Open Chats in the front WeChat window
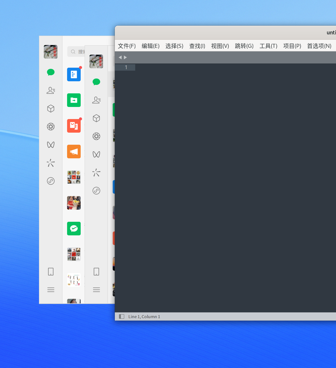336x368 pixels. pyautogui.click(x=96, y=82)
